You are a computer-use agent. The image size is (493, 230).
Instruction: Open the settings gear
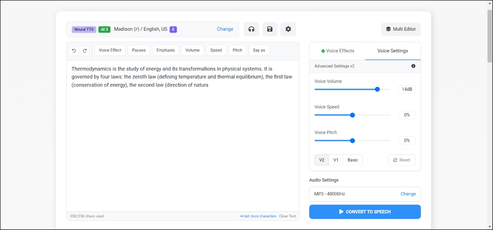(x=288, y=29)
